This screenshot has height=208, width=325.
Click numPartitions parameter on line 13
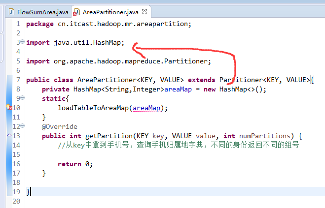pyautogui.click(x=264, y=136)
